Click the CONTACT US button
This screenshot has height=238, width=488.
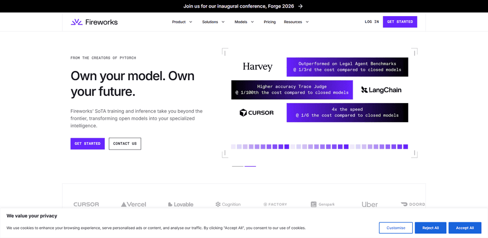(125, 143)
